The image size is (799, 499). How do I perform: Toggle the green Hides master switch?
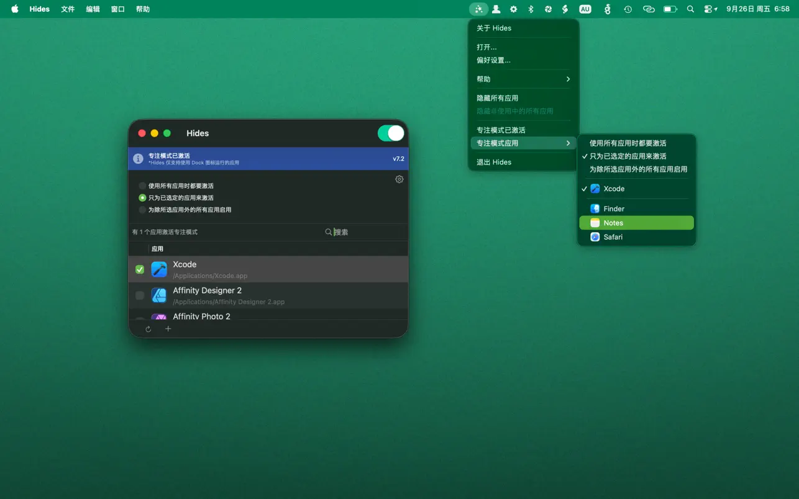391,133
